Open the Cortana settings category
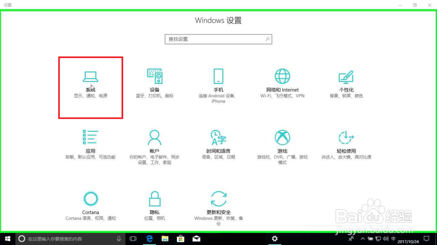This screenshot has width=437, height=245. point(90,206)
